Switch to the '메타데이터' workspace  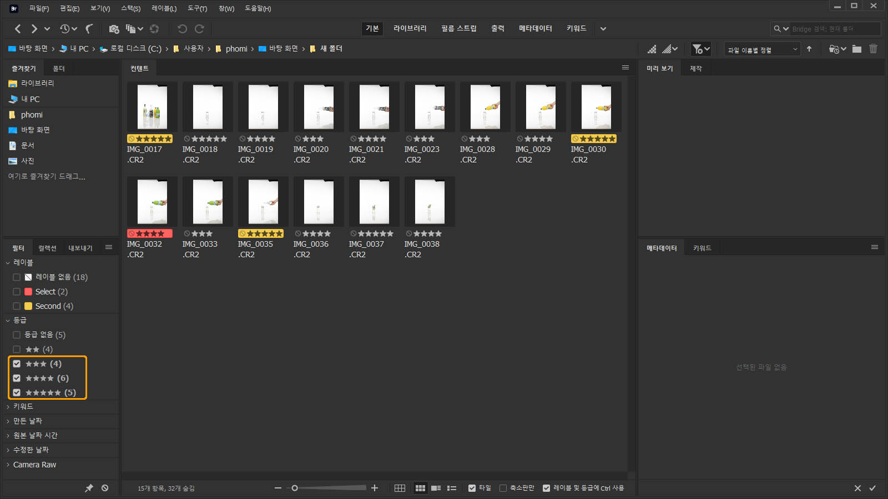click(x=536, y=28)
